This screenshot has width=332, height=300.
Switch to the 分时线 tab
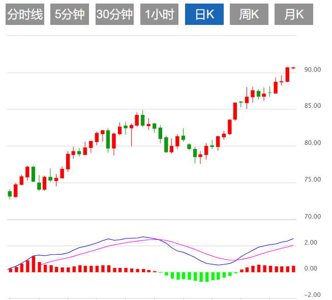point(25,15)
